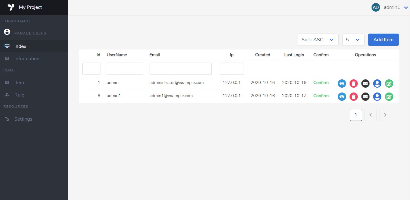Click the profile icon for admin
This screenshot has height=200, width=410.
pyautogui.click(x=377, y=83)
